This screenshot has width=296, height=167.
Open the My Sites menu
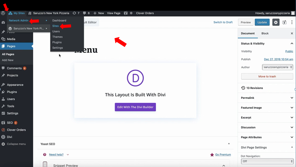[16, 13]
